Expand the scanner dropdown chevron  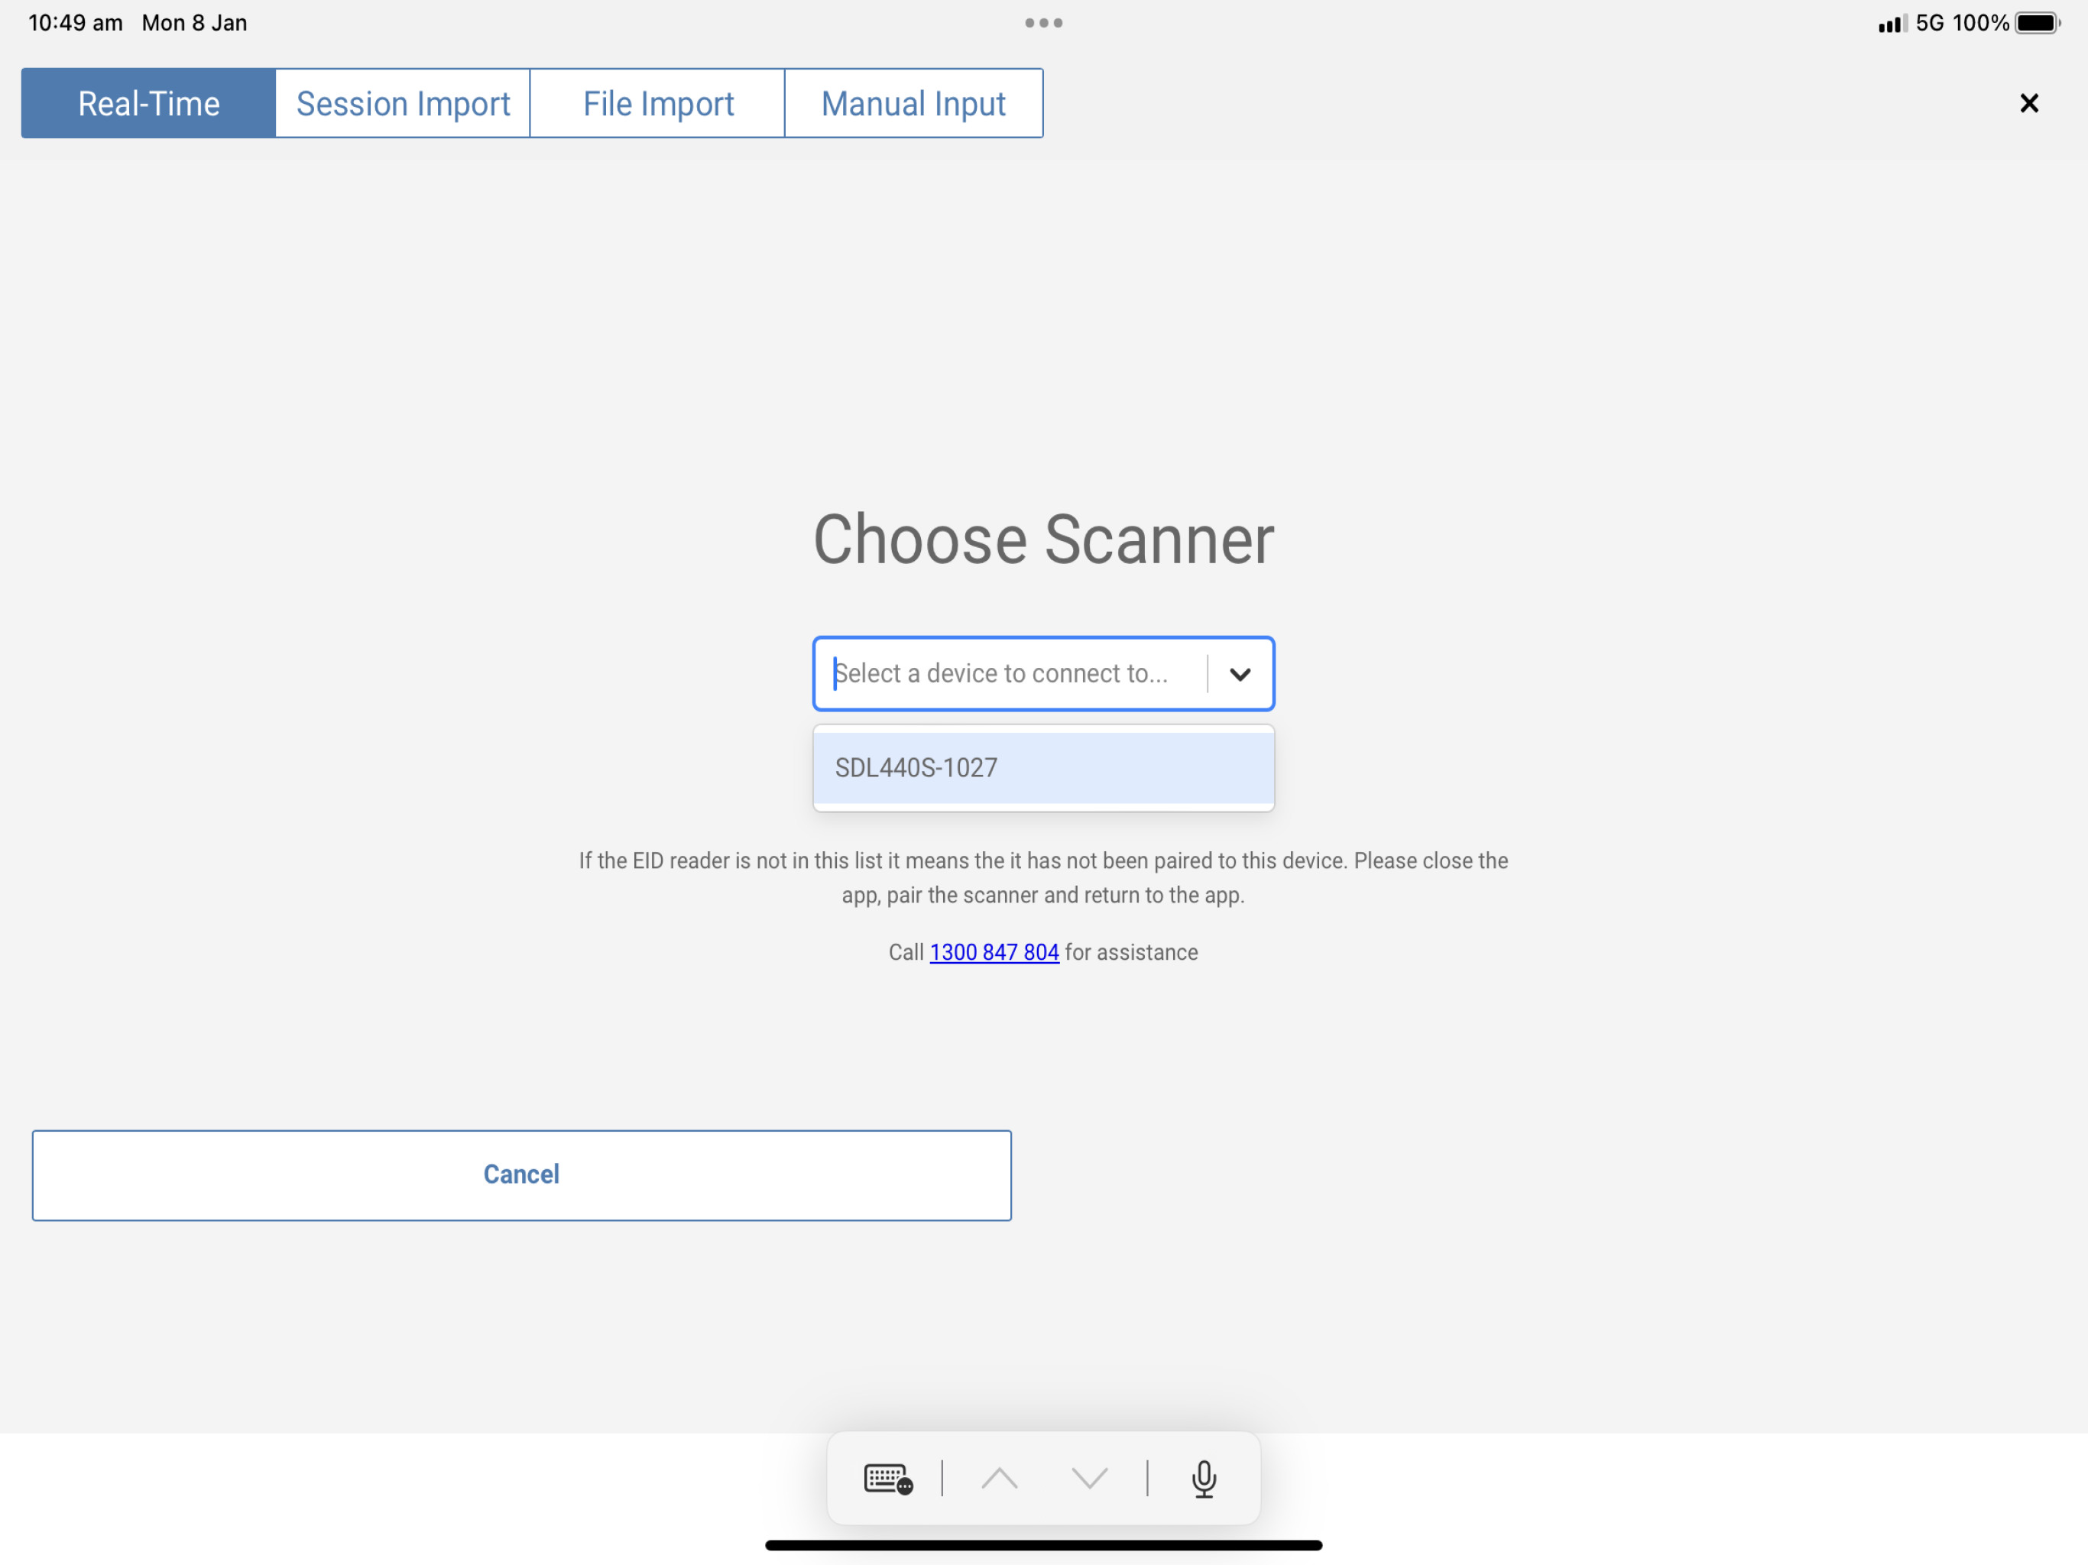(1240, 674)
